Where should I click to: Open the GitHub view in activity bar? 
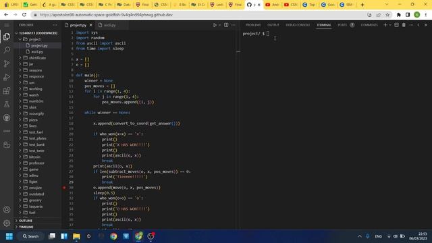click(x=7, y=117)
